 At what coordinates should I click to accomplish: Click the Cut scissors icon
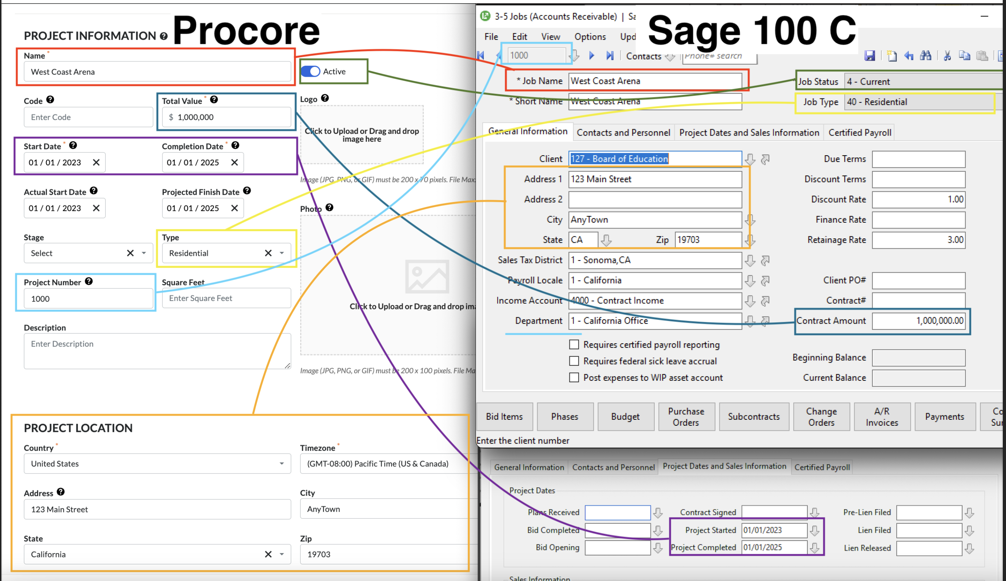[x=947, y=56]
